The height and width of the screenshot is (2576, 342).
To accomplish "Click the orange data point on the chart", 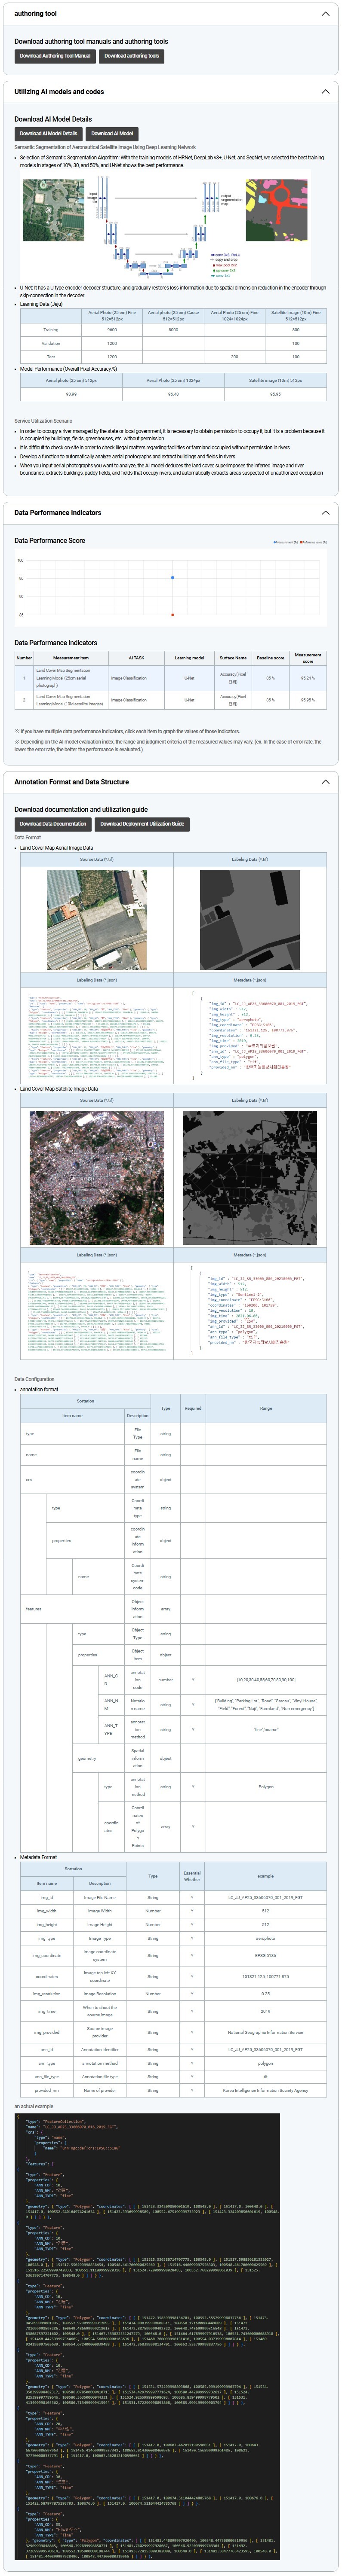I will pyautogui.click(x=173, y=614).
